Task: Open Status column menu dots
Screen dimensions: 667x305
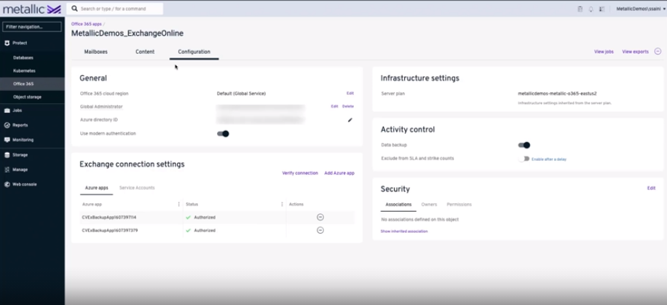Action: tap(282, 205)
